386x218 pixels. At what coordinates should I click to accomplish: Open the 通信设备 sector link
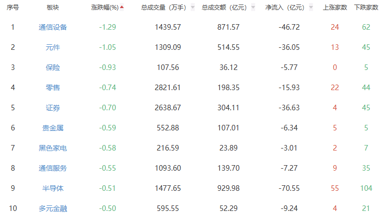(52, 27)
